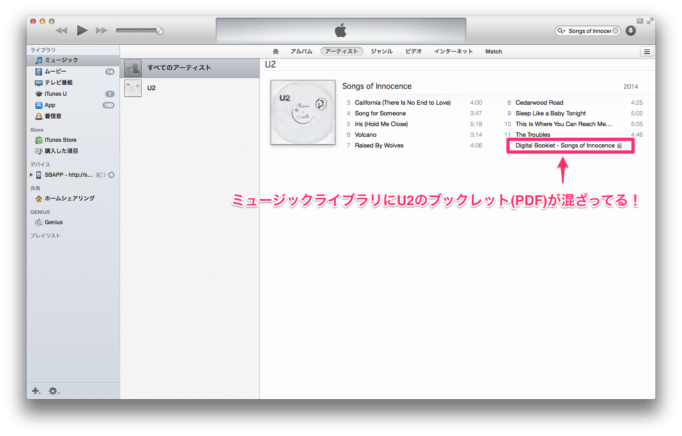682x436 pixels.
Task: Select the Match tab
Action: (493, 52)
